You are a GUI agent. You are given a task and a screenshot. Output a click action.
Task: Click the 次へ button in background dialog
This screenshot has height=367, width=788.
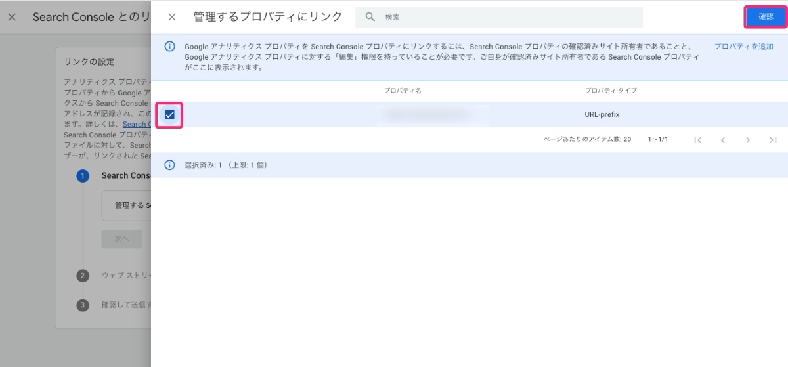(121, 239)
